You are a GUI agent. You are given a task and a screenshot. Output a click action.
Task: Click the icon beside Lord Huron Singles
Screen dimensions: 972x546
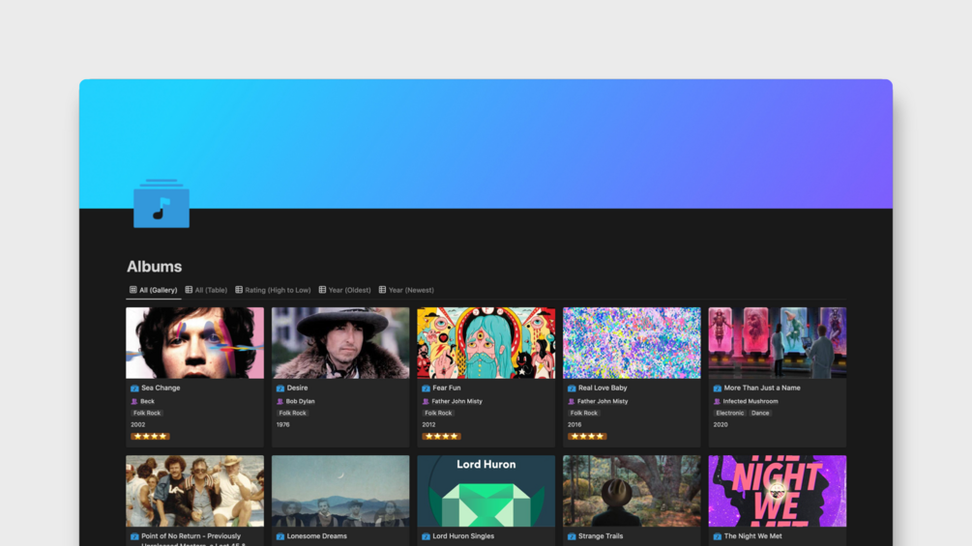(x=426, y=536)
